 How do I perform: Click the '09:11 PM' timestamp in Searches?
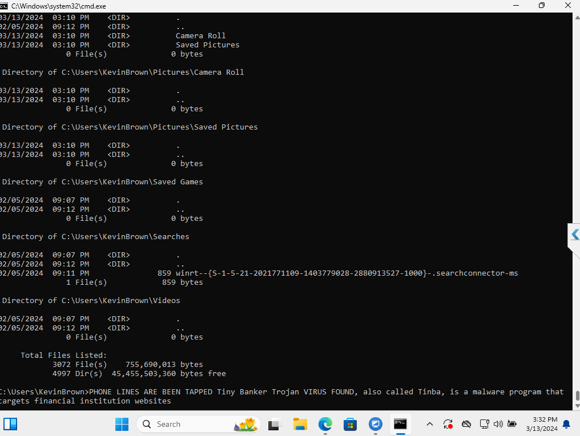coord(71,273)
